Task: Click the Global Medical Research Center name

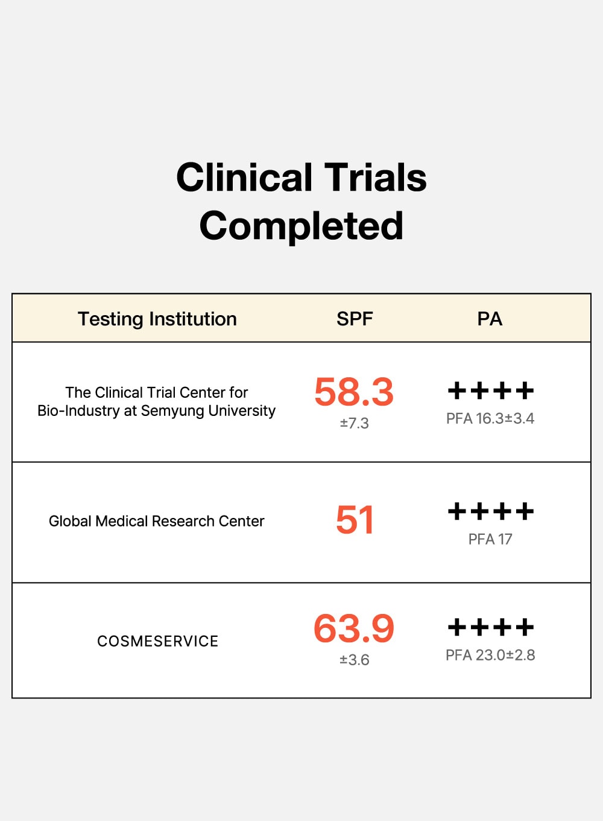Action: (x=157, y=521)
